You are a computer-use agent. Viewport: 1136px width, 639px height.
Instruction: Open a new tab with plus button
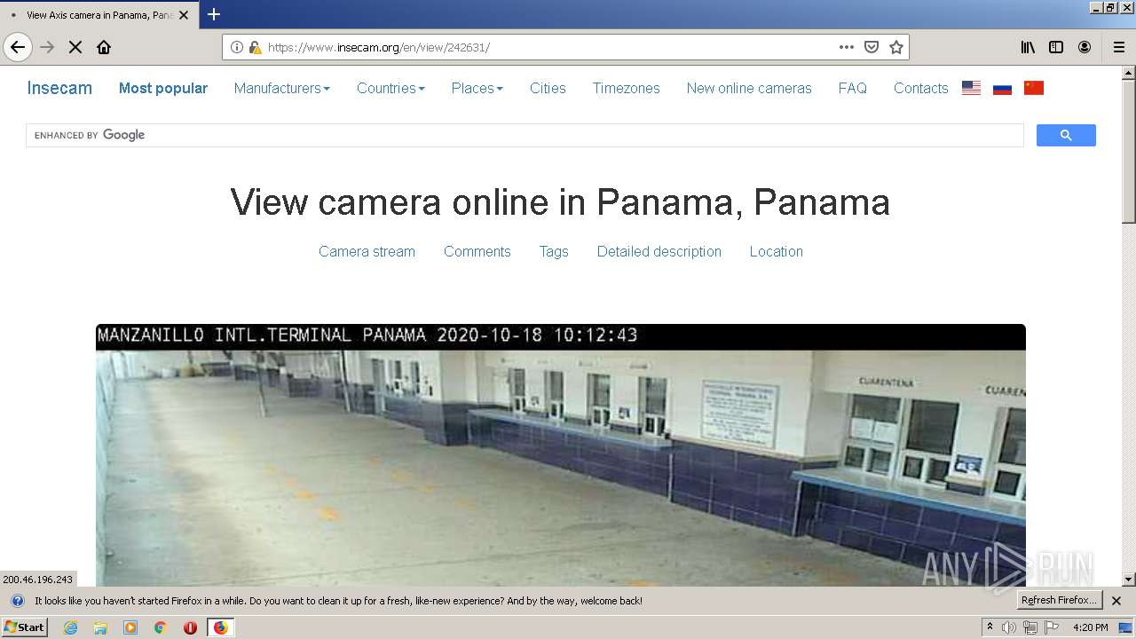(214, 14)
